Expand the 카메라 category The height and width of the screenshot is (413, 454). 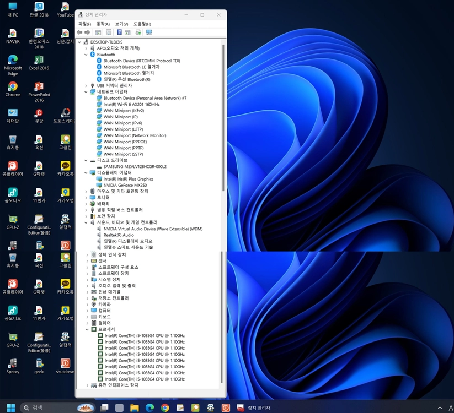pyautogui.click(x=87, y=305)
